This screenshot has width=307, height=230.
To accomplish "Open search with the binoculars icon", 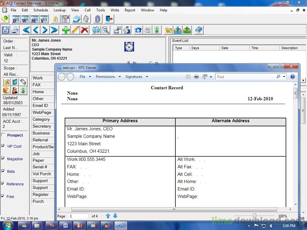I will click(96, 30).
